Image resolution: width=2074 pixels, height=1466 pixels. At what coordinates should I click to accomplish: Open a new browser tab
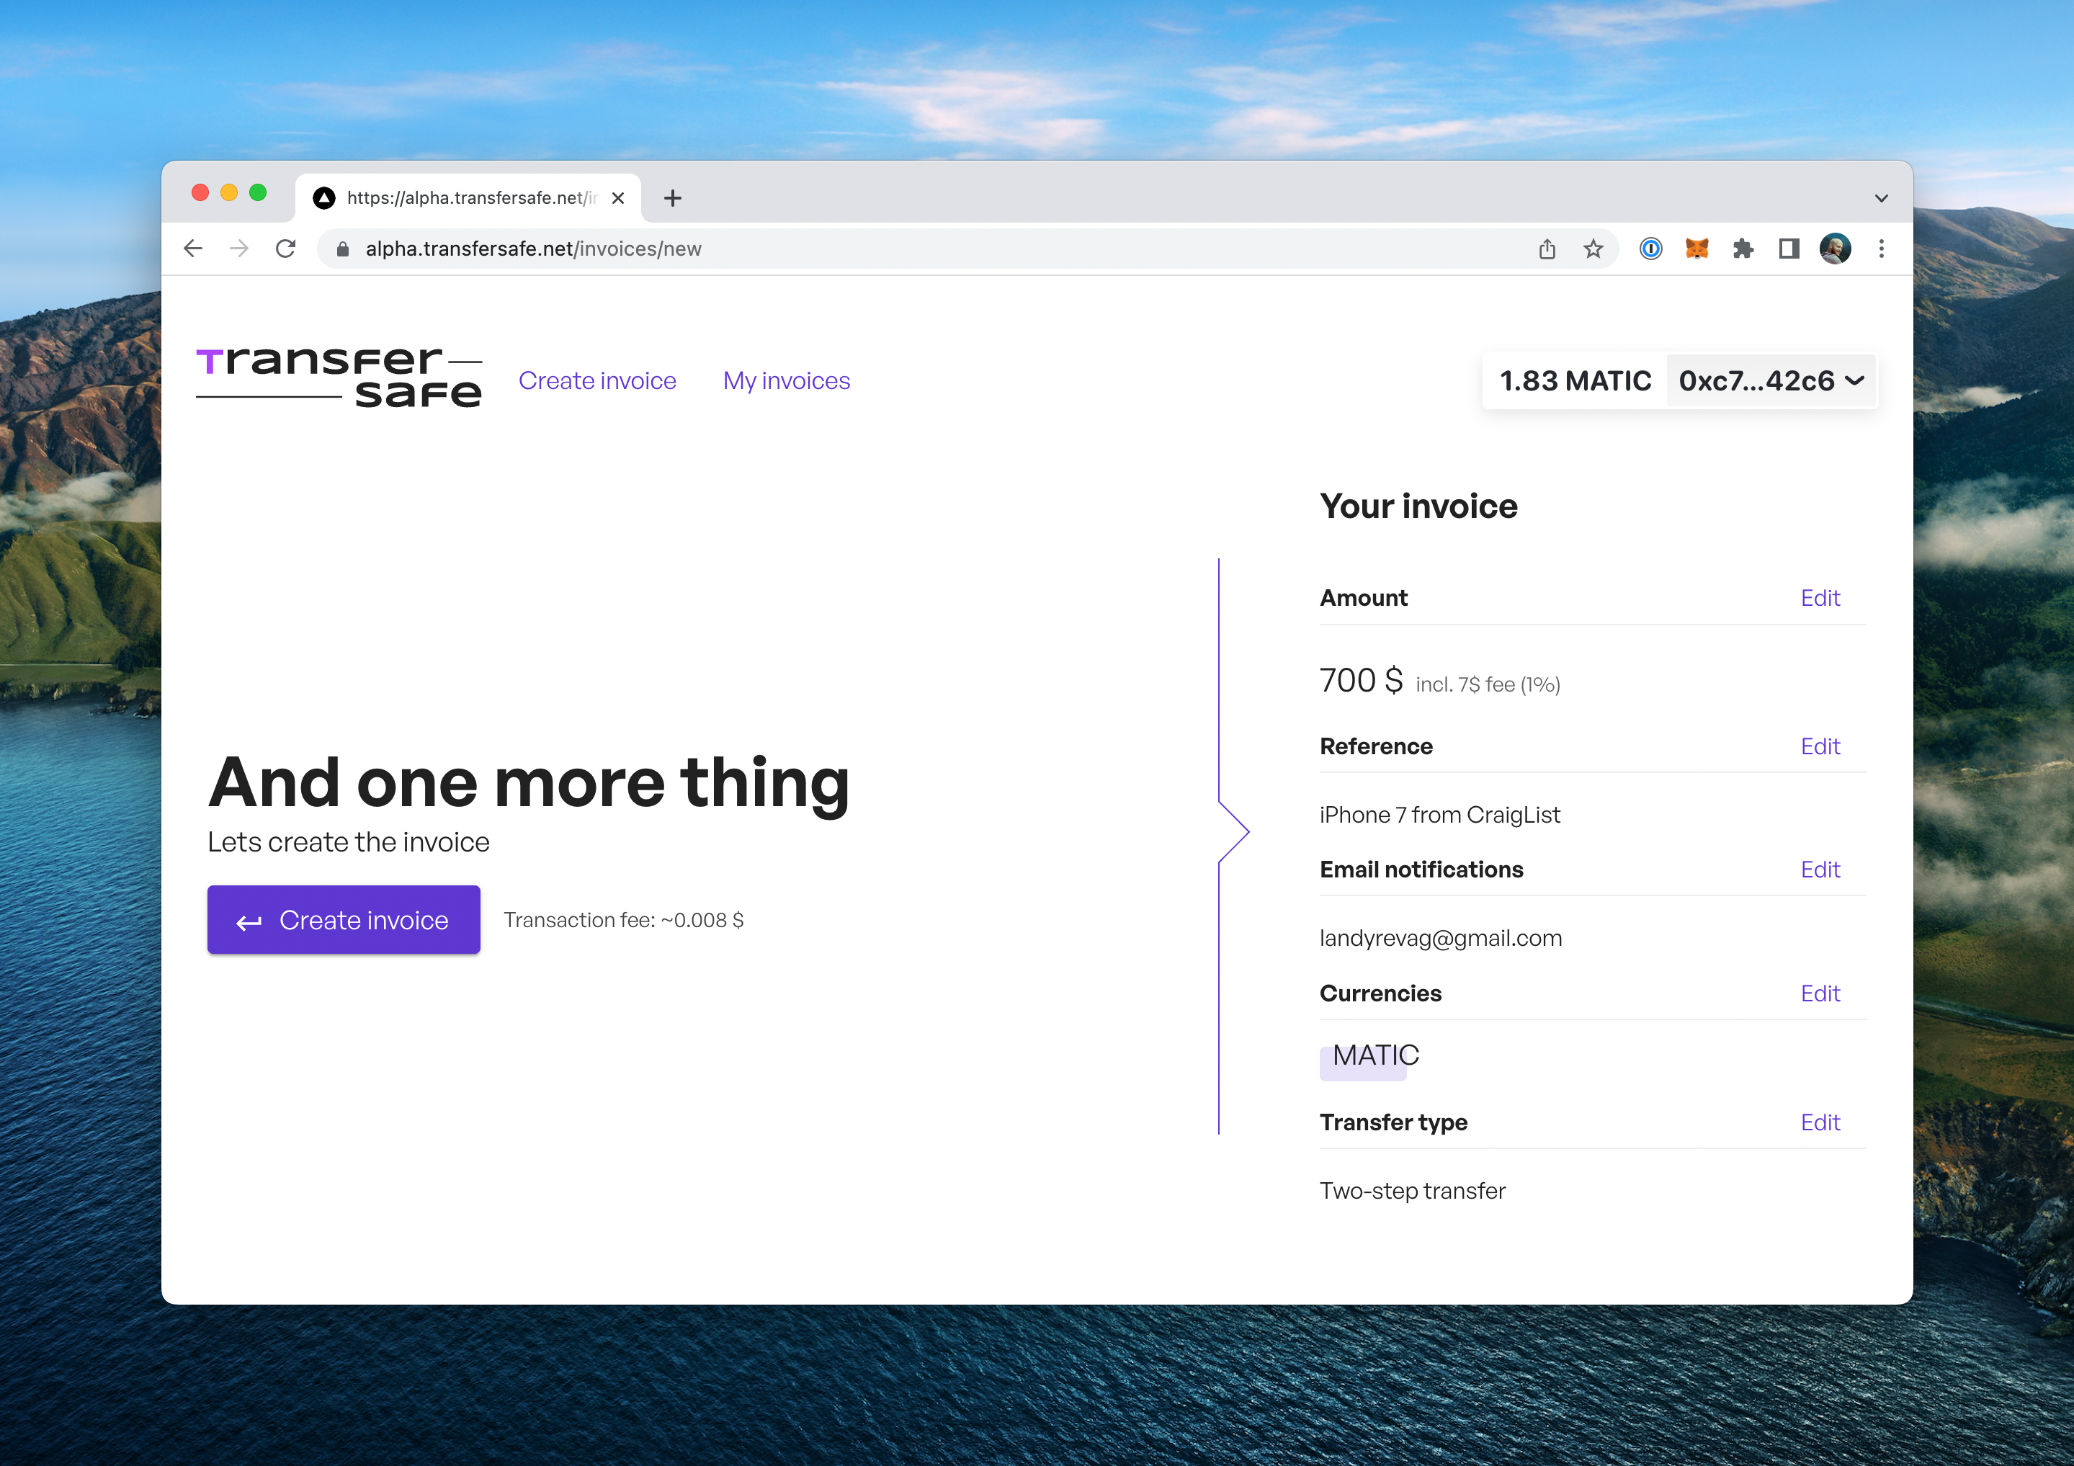(x=672, y=198)
